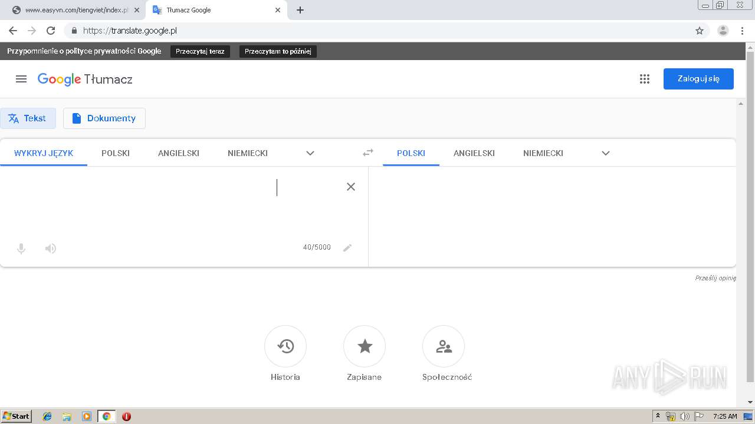Click the listen speaker icon in source box
This screenshot has height=424, width=755.
click(x=51, y=249)
